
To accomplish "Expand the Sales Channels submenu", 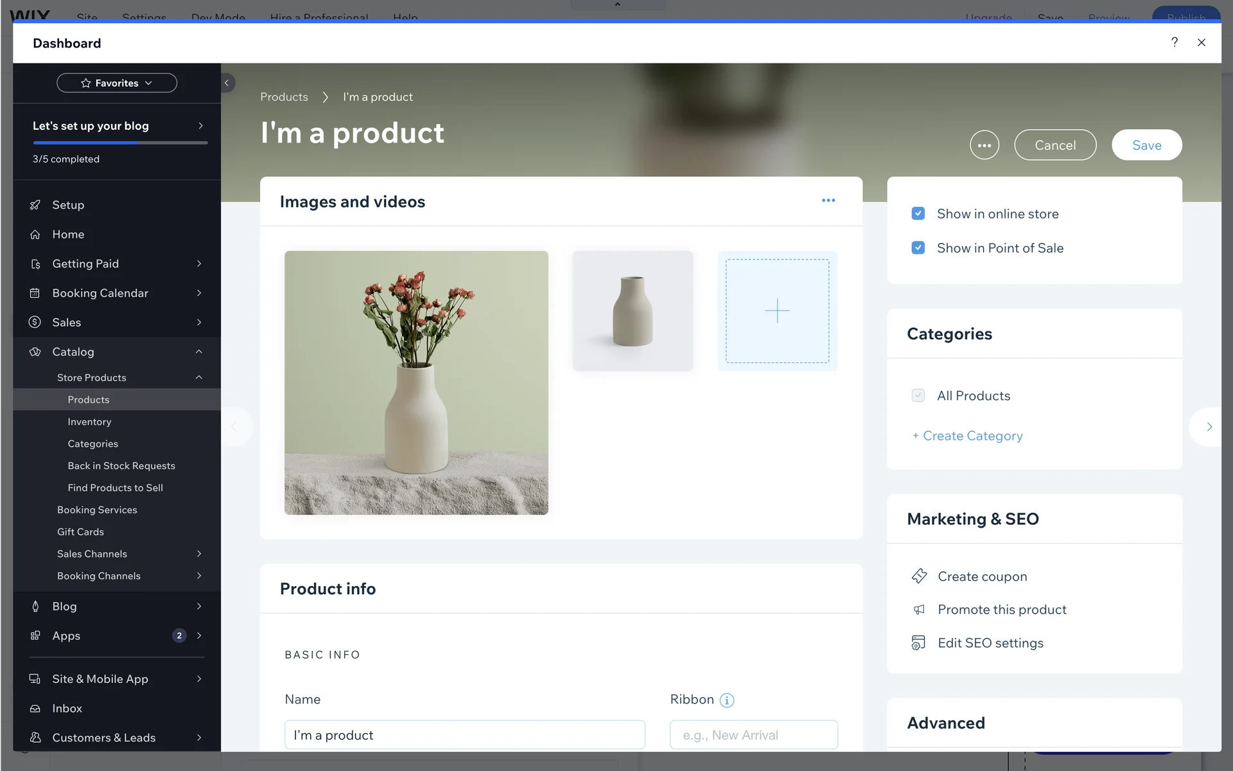I will (198, 554).
